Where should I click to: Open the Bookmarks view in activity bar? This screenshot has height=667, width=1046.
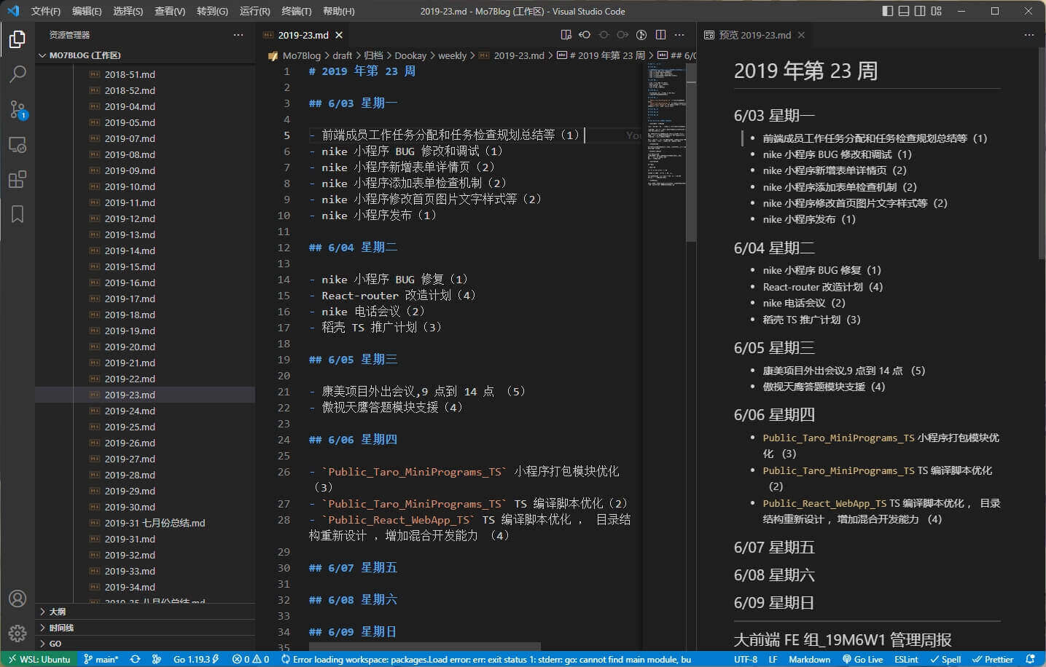[x=17, y=214]
